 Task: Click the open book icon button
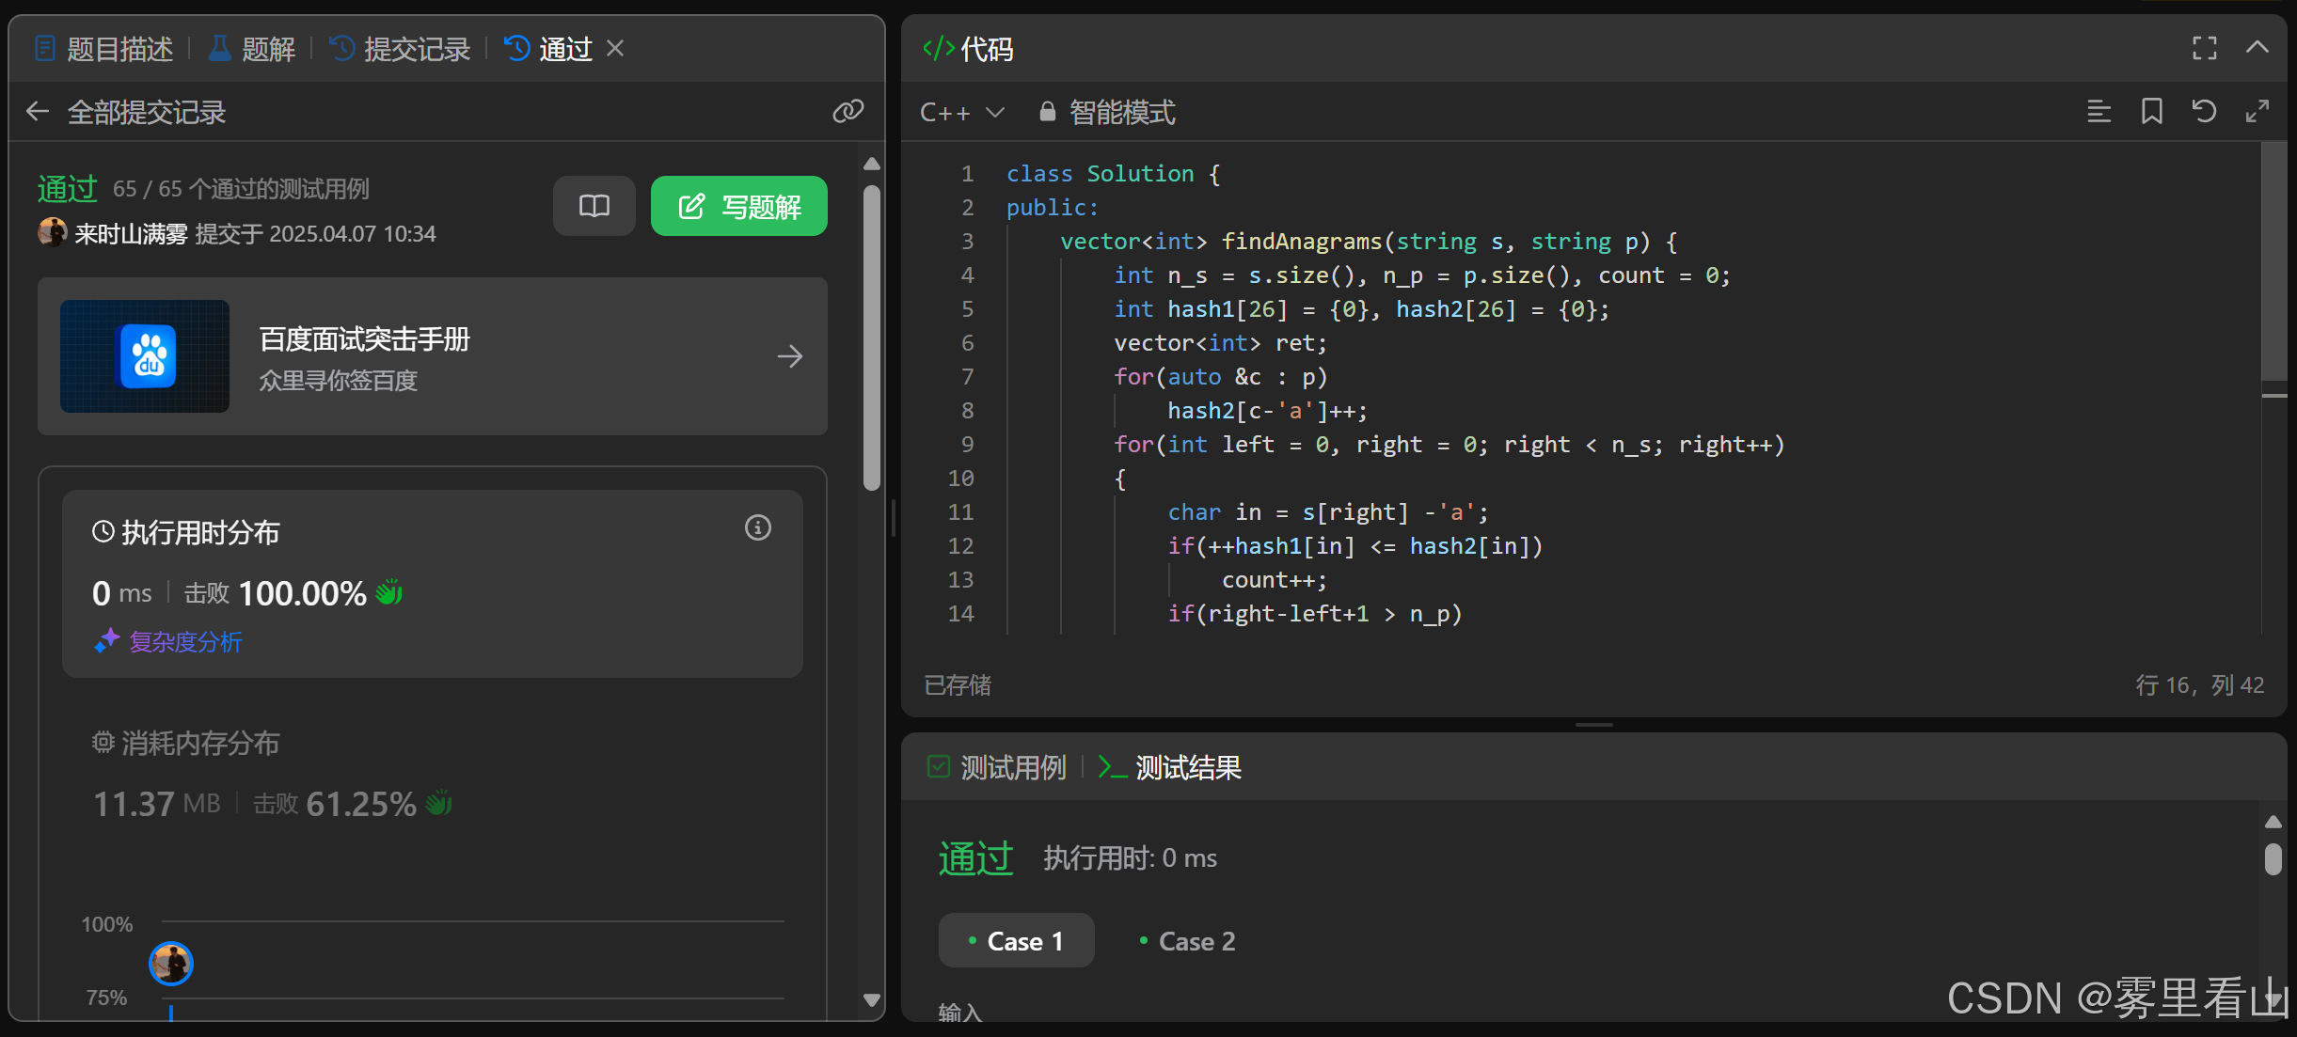tap(594, 206)
